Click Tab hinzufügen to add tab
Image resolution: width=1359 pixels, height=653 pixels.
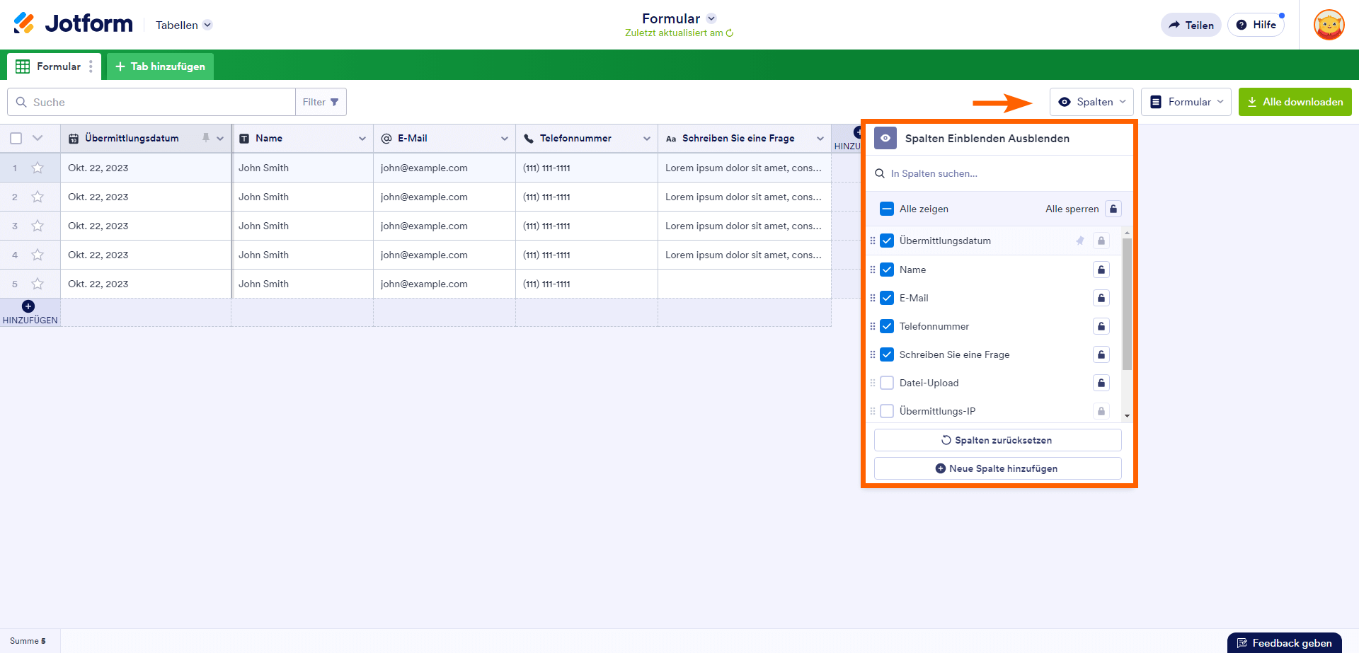[x=160, y=67]
